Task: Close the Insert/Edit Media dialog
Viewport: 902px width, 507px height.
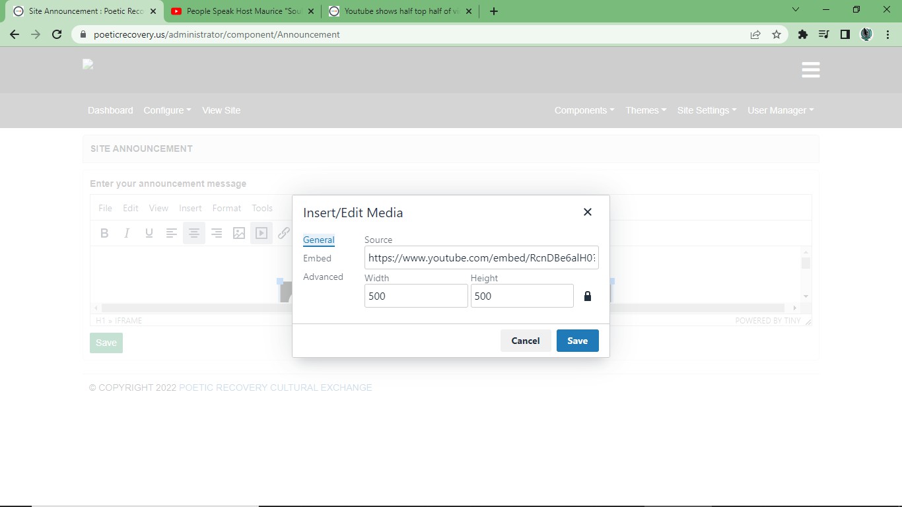Action: pyautogui.click(x=587, y=212)
